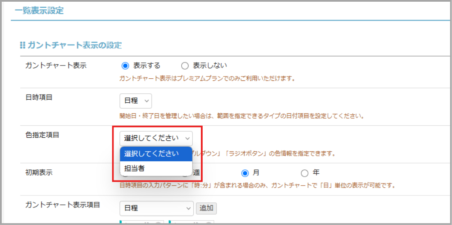Select the 年 radio button

tap(305, 173)
